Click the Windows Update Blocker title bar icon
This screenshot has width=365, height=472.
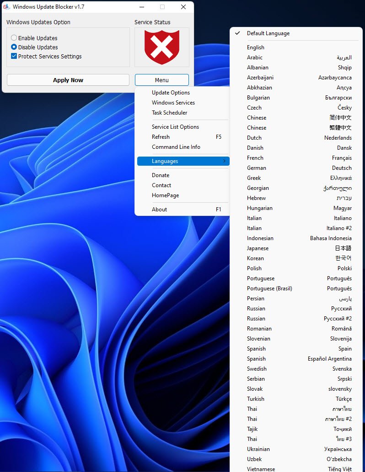[x=7, y=7]
